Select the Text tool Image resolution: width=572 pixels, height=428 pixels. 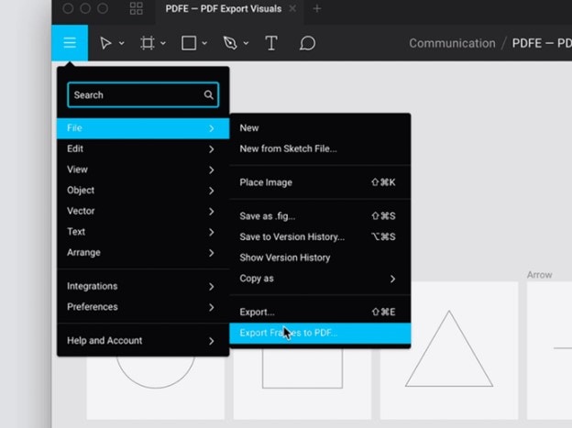271,43
